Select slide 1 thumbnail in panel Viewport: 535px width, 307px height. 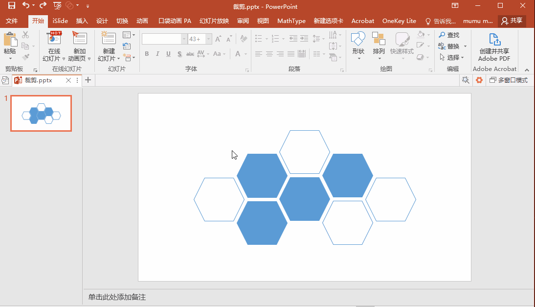[41, 114]
